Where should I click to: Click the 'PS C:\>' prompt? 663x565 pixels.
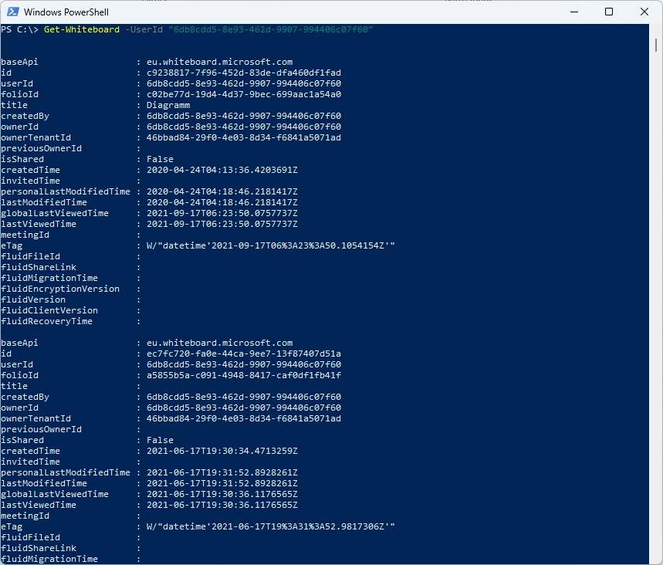(x=20, y=29)
